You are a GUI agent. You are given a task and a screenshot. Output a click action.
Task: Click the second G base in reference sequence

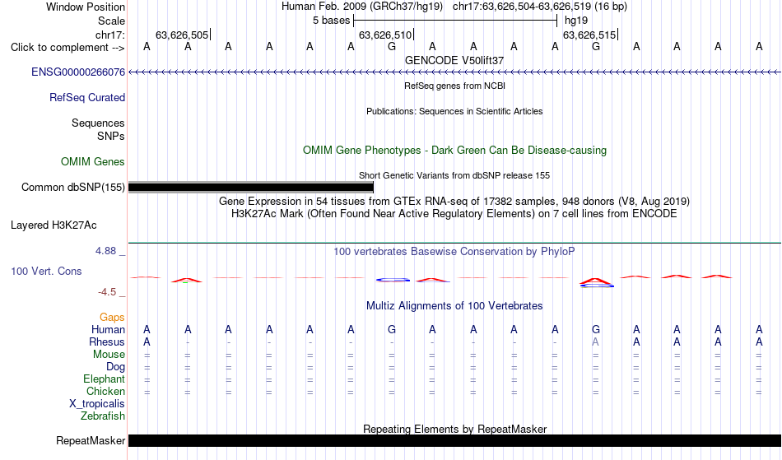(x=595, y=47)
